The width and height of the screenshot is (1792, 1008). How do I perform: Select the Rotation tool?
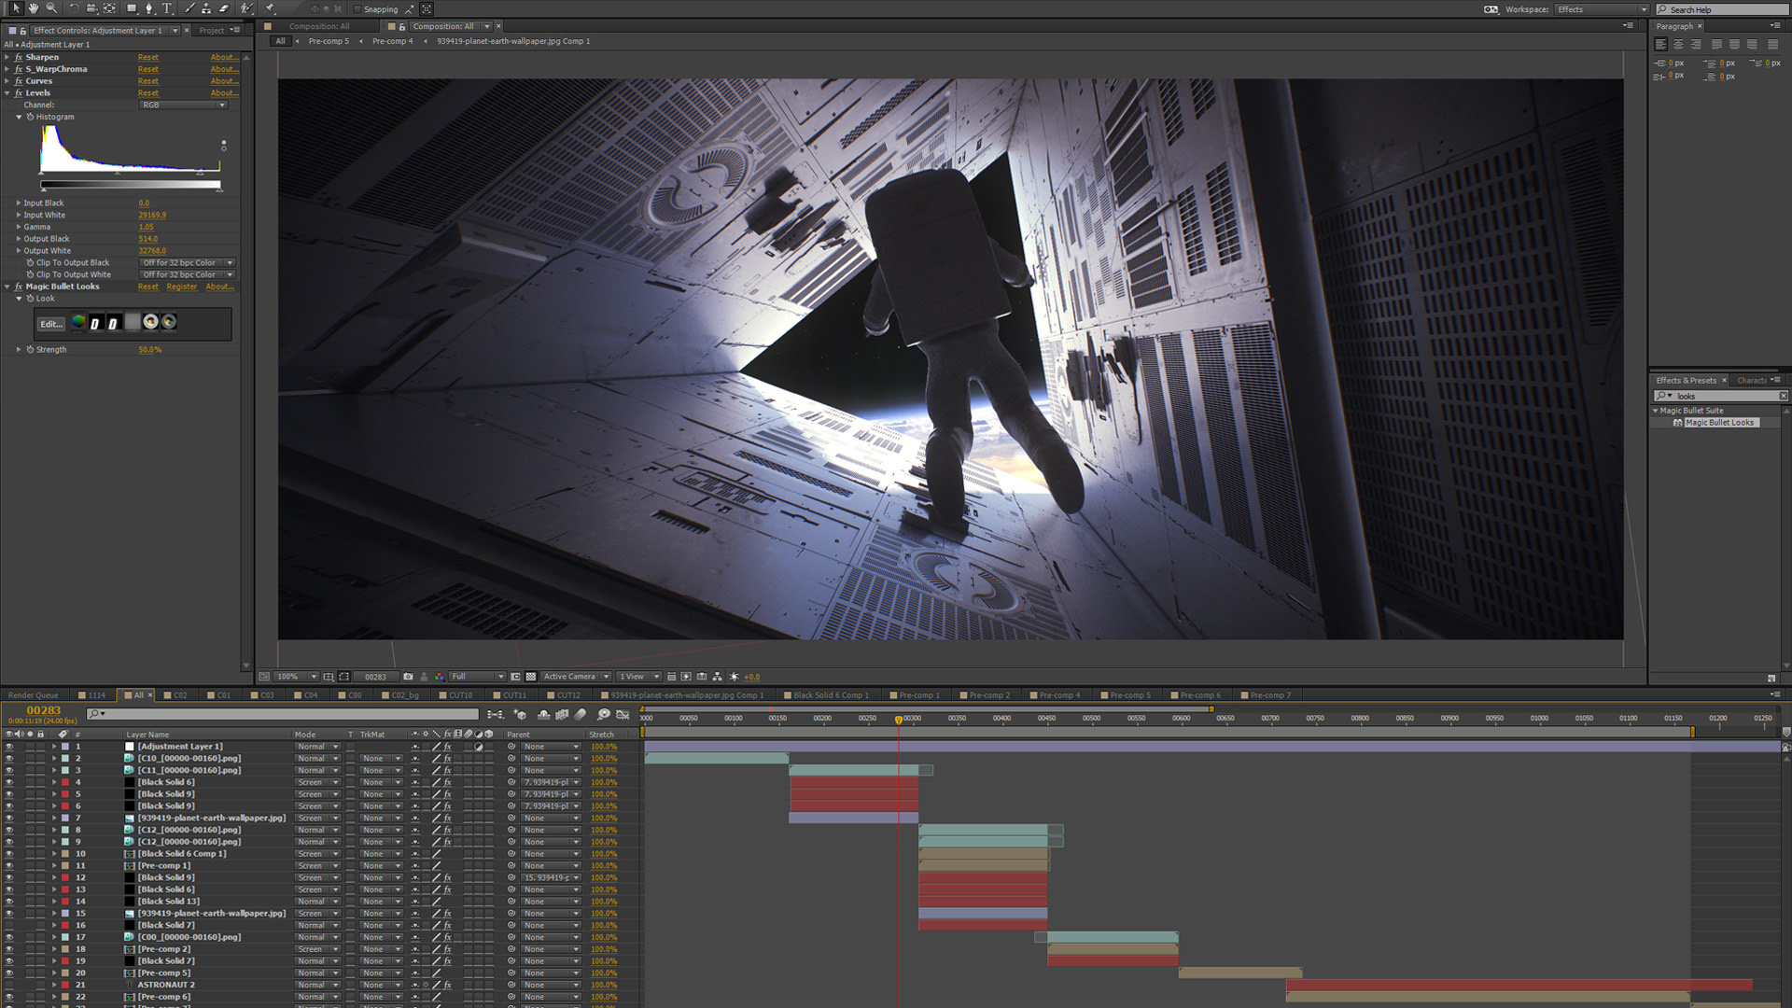(74, 8)
